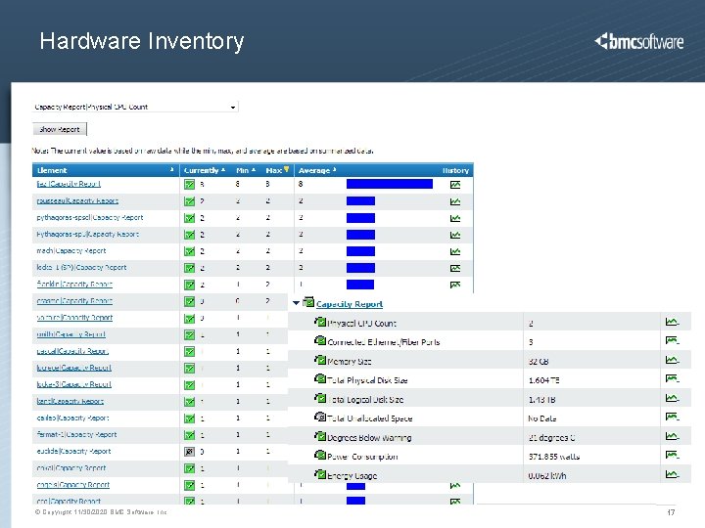This screenshot has height=528, width=705.
Task: Click the 0.062 kWh Energy Usage value
Action: point(546,476)
